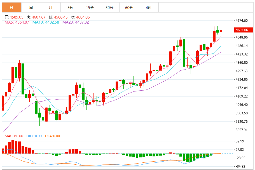255x170 pixels.
Task: Switch to the 周 weekly tab
Action: (31, 8)
